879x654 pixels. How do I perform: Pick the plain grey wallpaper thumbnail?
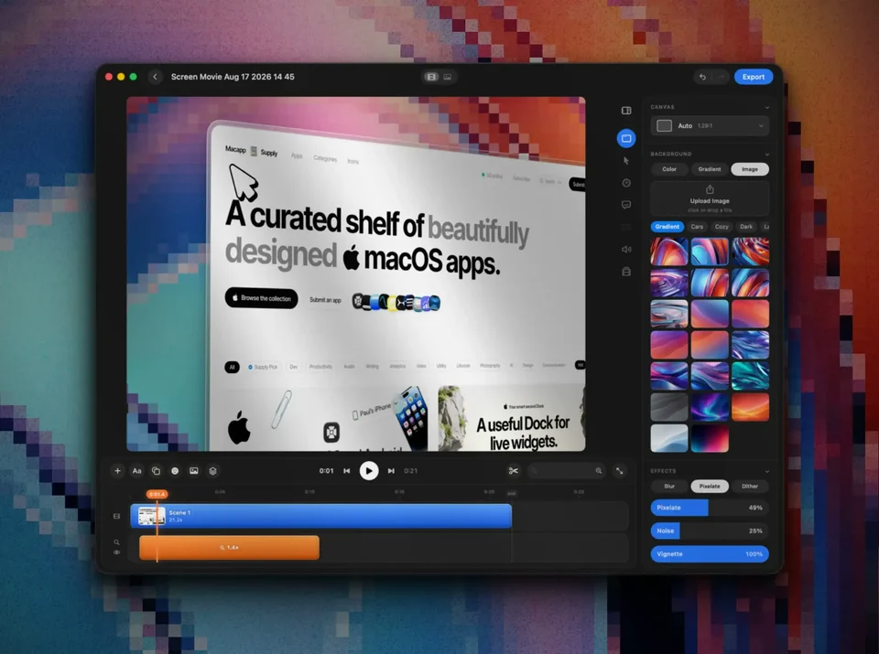pyautogui.click(x=668, y=407)
